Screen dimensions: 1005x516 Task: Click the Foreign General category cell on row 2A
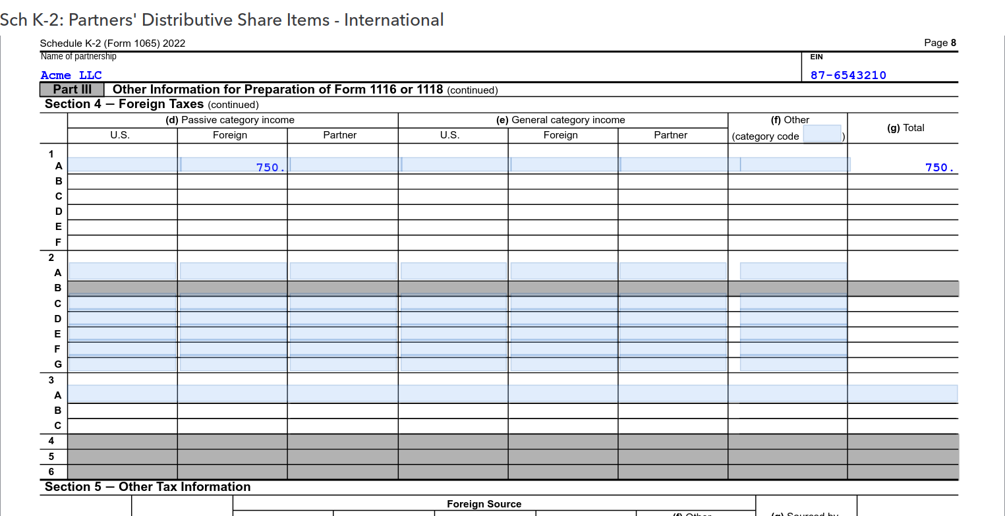pos(563,270)
